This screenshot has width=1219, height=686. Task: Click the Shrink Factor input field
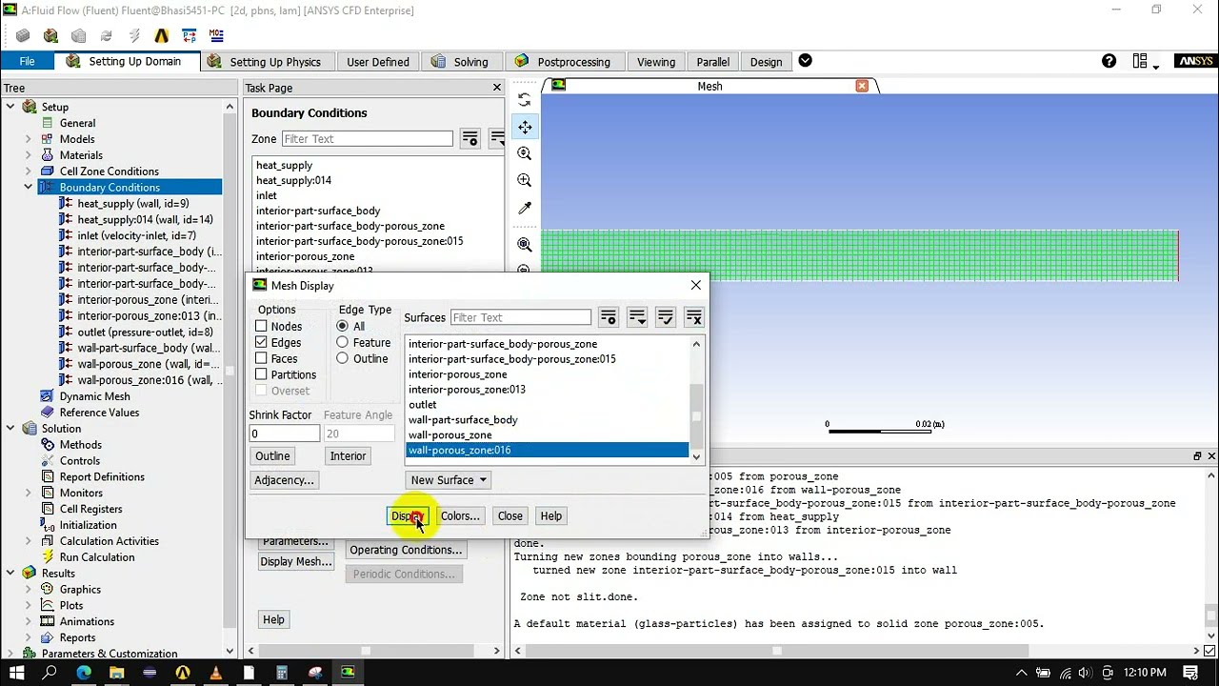point(285,434)
